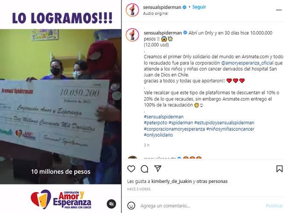View otras personas who liked

(212, 181)
